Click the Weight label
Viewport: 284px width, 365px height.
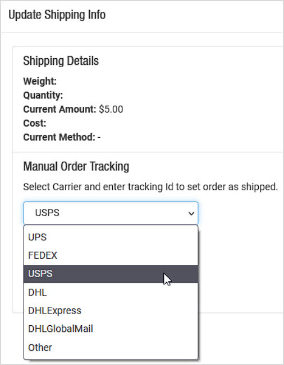coord(40,81)
